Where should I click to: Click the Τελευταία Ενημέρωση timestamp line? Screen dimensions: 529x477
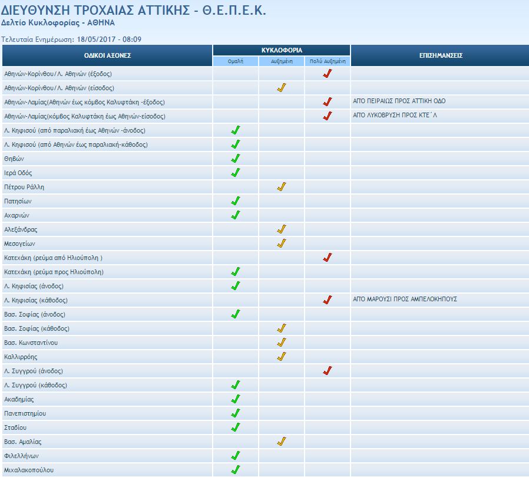tap(71, 40)
